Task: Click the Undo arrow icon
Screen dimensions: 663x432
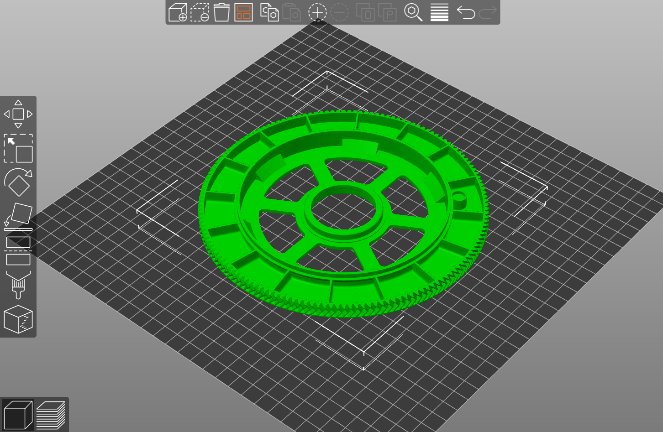Action: [x=466, y=12]
